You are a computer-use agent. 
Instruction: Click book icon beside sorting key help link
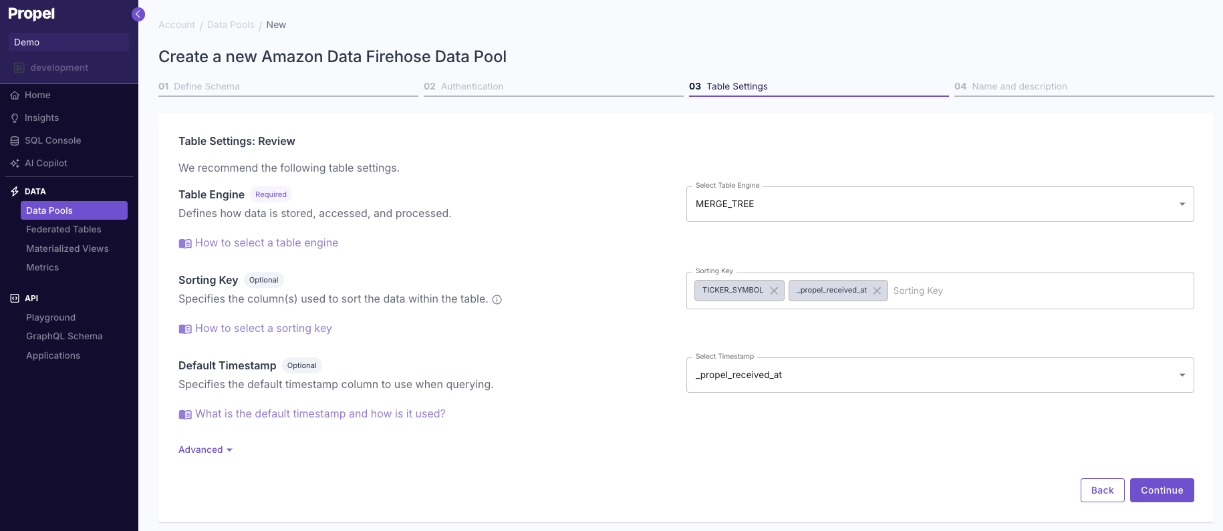click(185, 329)
